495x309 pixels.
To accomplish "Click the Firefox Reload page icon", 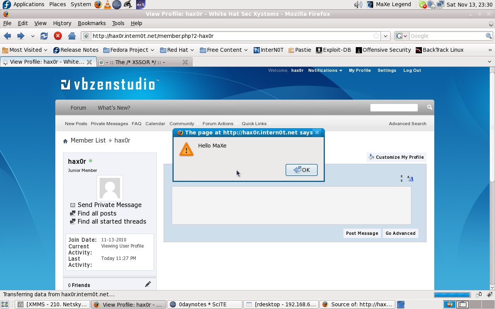I will pyautogui.click(x=44, y=36).
